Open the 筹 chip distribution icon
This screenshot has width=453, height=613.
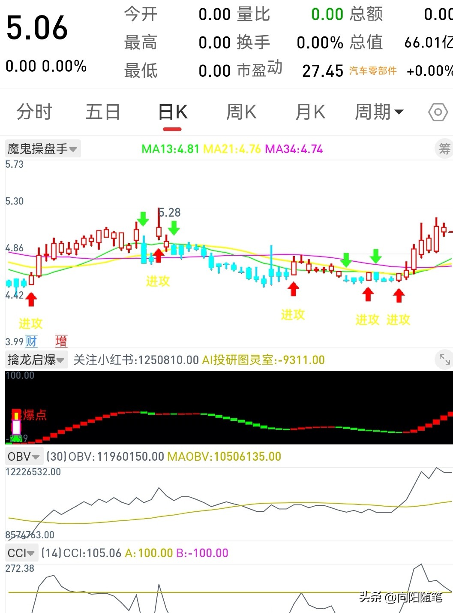pos(446,148)
